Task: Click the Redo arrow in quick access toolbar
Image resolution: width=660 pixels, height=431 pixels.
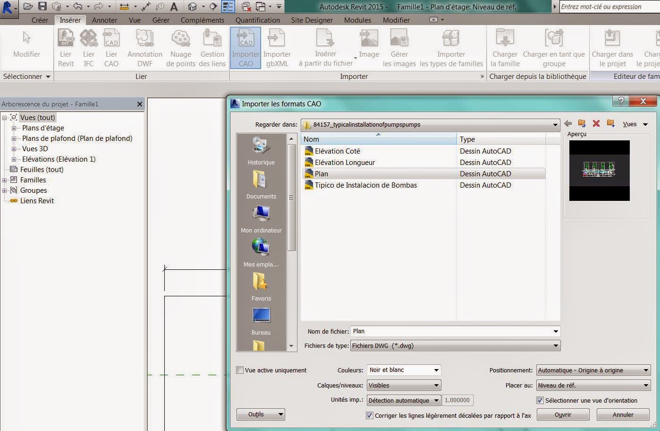Action: pyautogui.click(x=99, y=7)
